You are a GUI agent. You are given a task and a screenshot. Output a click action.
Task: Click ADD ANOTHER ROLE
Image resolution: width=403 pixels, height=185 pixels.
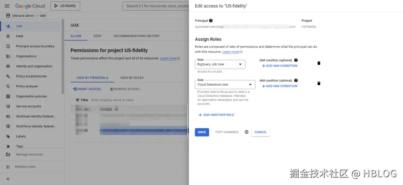[x=216, y=115]
